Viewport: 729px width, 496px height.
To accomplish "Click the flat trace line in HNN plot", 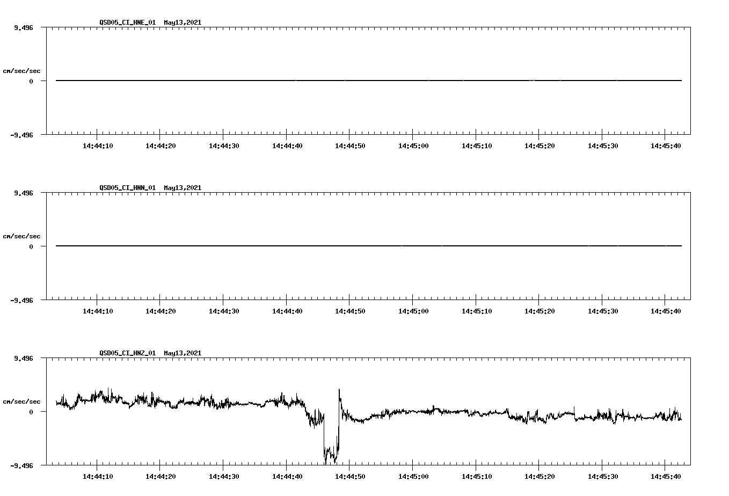I will [x=369, y=246].
